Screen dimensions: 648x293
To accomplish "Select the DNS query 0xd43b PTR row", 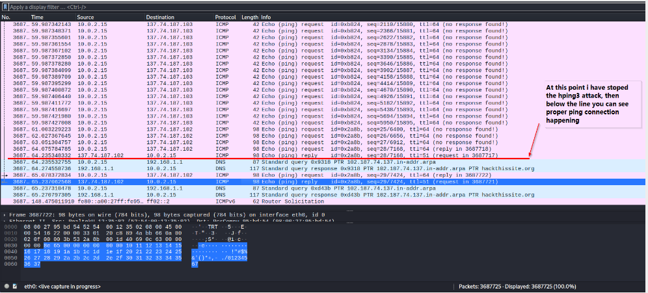I will click(323, 188).
